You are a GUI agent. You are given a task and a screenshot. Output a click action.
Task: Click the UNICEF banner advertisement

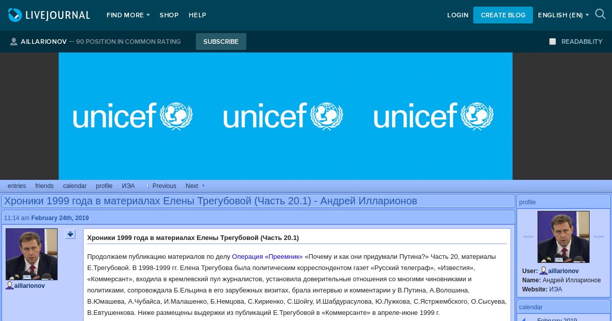pyautogui.click(x=286, y=116)
